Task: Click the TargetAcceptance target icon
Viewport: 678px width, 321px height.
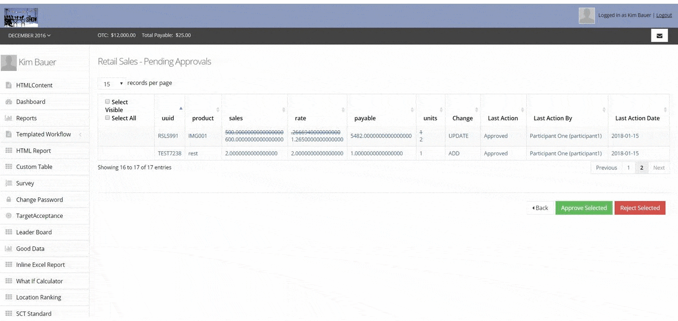Action: [8, 216]
